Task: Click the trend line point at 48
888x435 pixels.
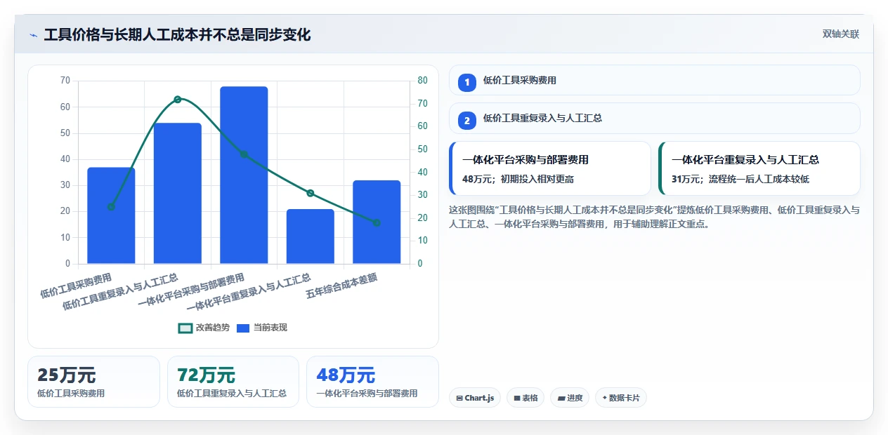Action: [244, 154]
